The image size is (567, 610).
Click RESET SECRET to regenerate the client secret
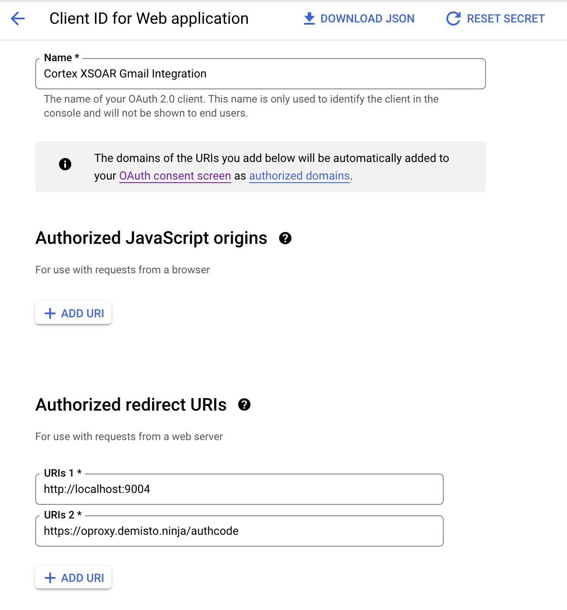505,18
